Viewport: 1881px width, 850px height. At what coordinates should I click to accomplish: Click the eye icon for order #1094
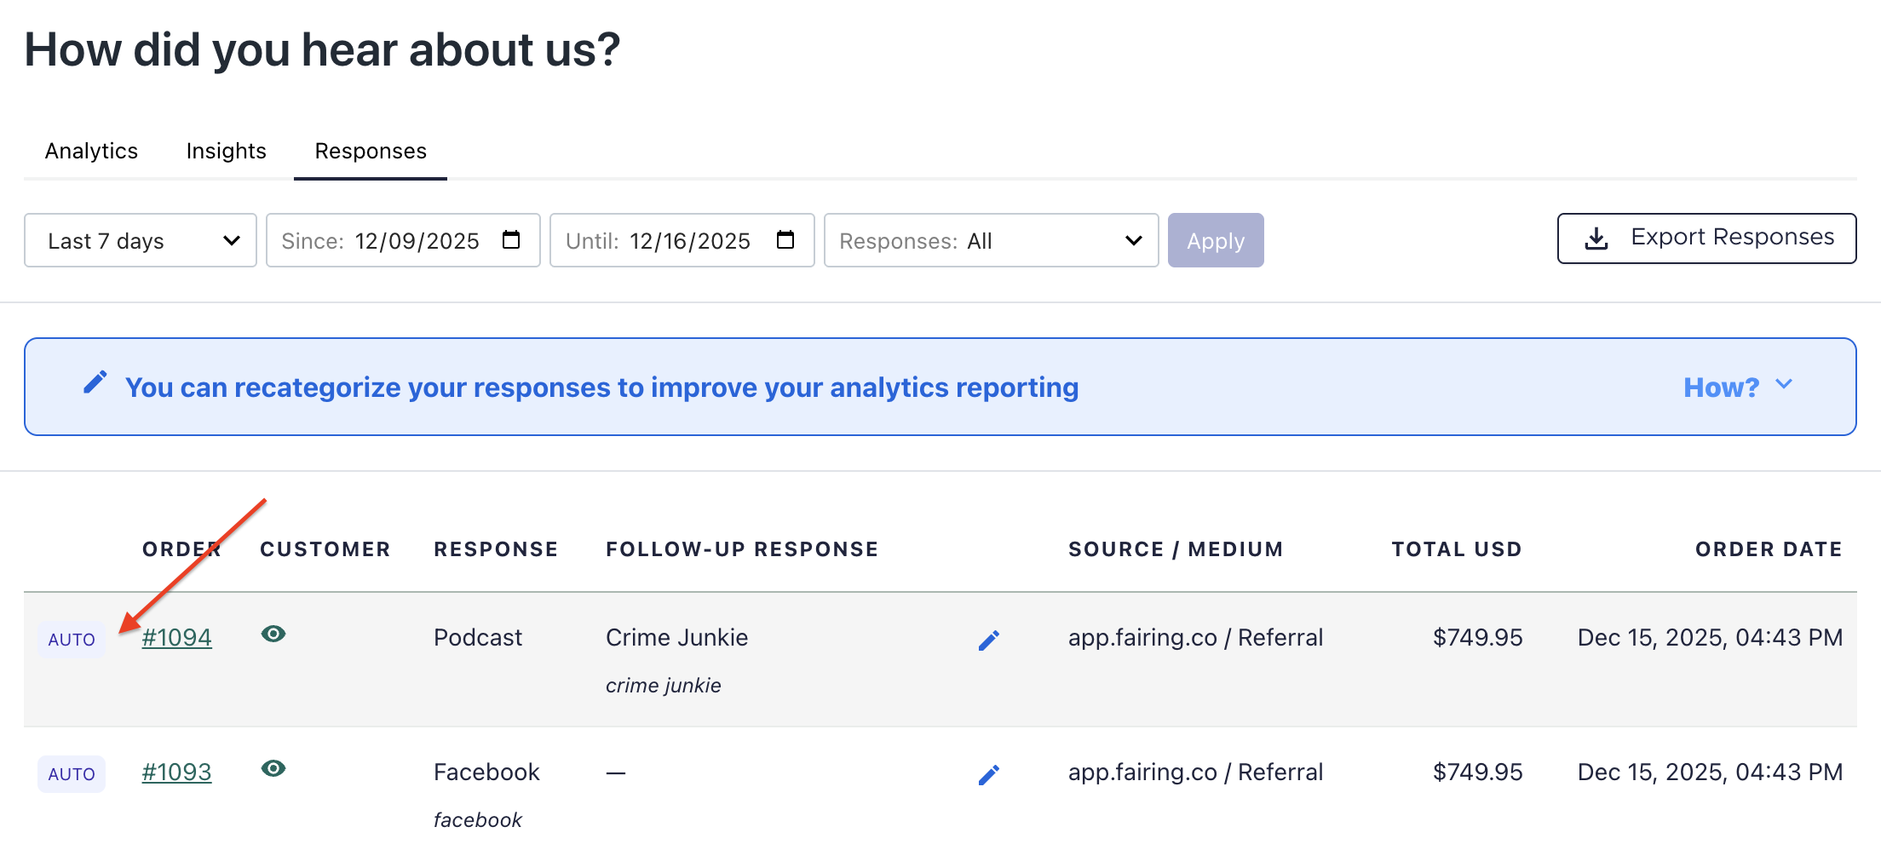tap(273, 634)
